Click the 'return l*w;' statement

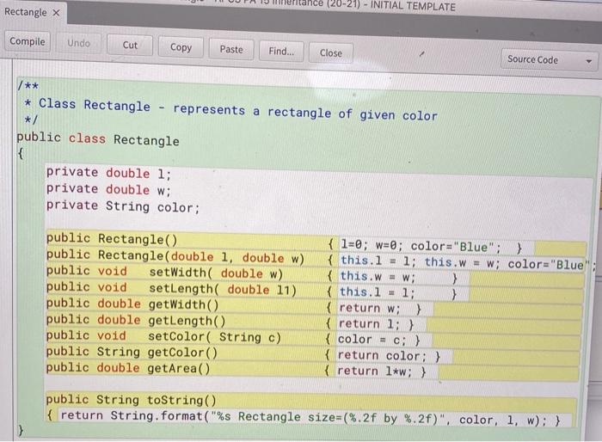(x=374, y=371)
